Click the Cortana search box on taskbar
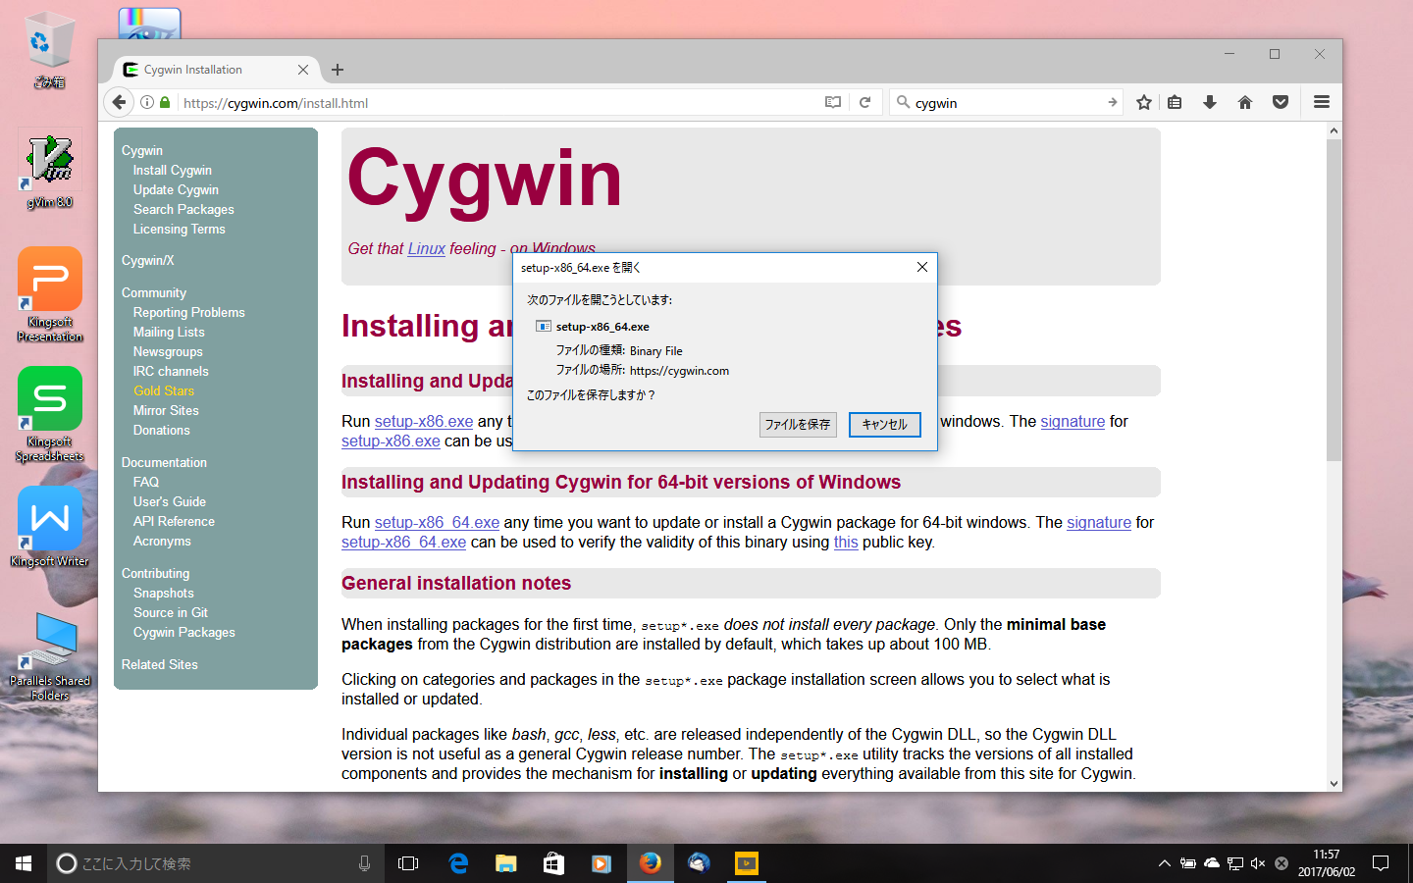This screenshot has width=1413, height=883. [x=214, y=863]
